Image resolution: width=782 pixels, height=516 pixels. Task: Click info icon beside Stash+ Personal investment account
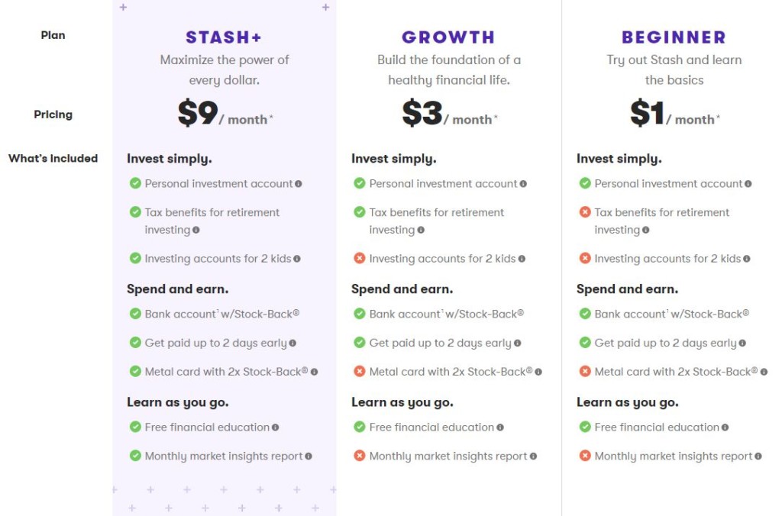(x=299, y=184)
